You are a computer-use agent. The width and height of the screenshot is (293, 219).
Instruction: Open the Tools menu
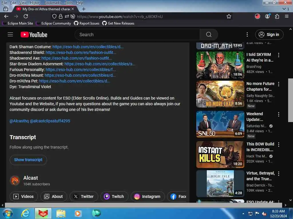point(69,3)
